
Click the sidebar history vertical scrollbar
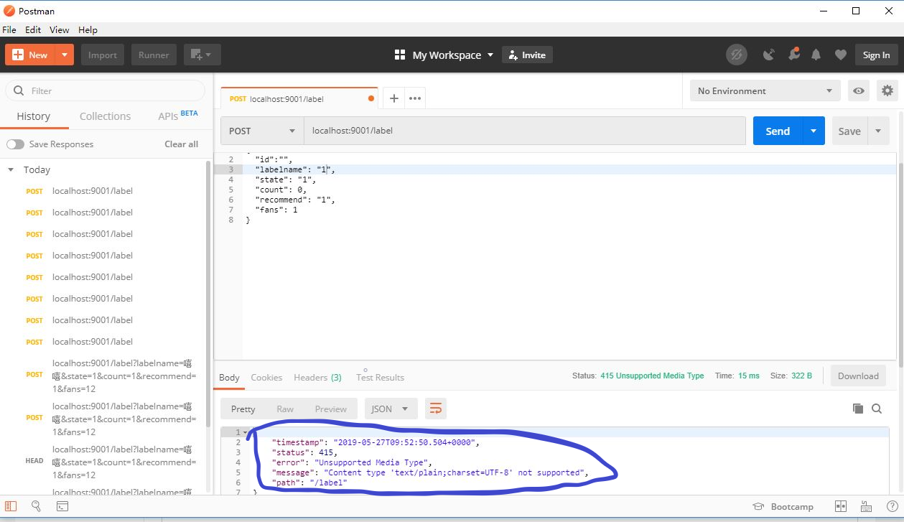(208, 294)
